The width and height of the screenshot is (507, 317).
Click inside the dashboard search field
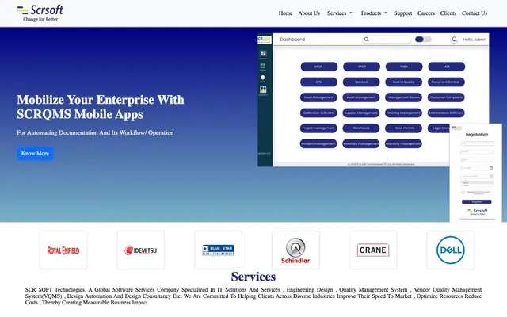[x=387, y=40]
